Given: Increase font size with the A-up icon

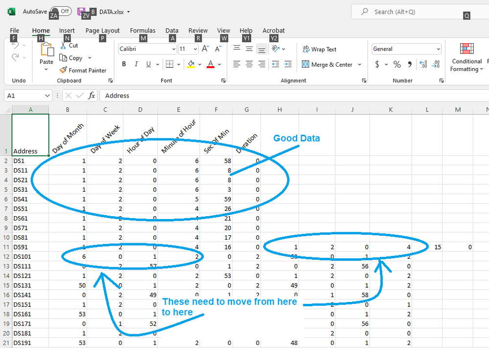Looking at the screenshot, I should [205, 49].
